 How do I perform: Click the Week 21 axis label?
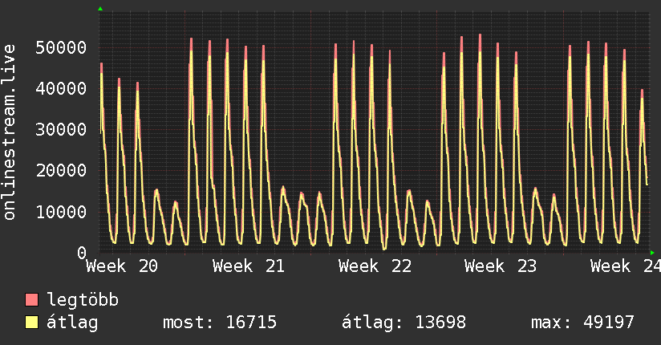[249, 266]
